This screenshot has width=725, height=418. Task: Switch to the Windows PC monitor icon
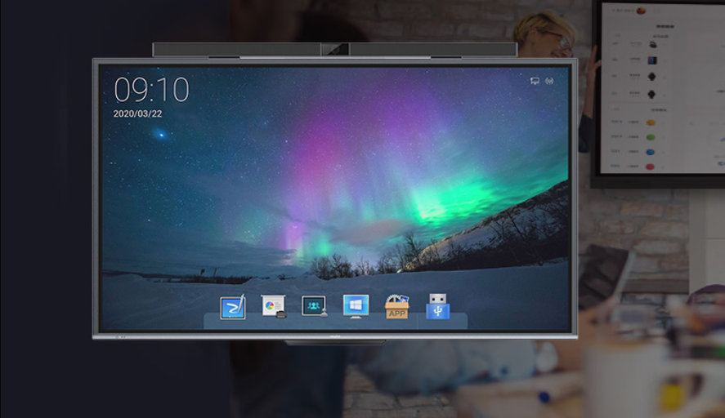[x=356, y=306]
